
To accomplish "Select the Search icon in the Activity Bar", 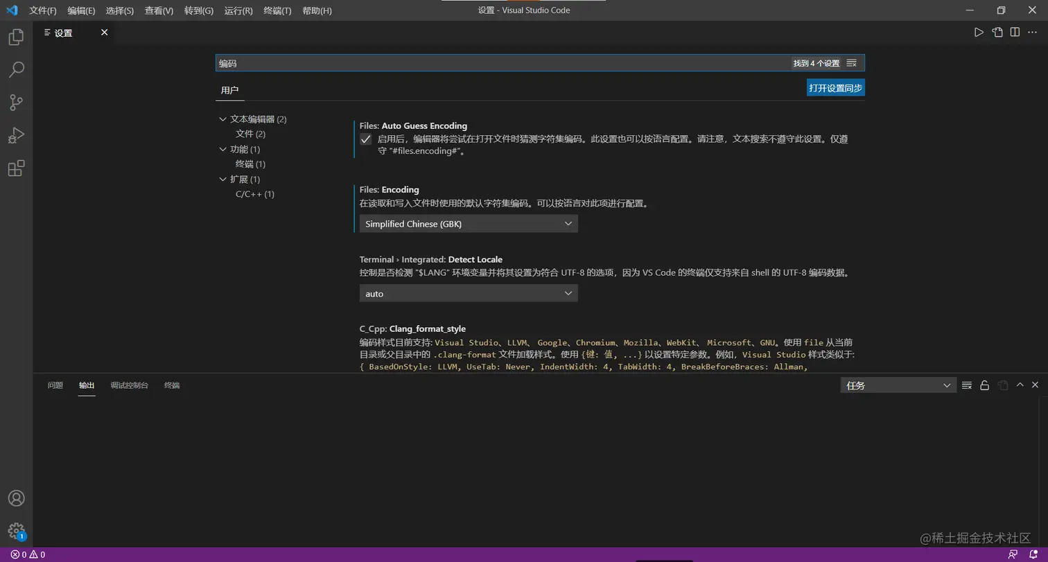I will click(17, 69).
